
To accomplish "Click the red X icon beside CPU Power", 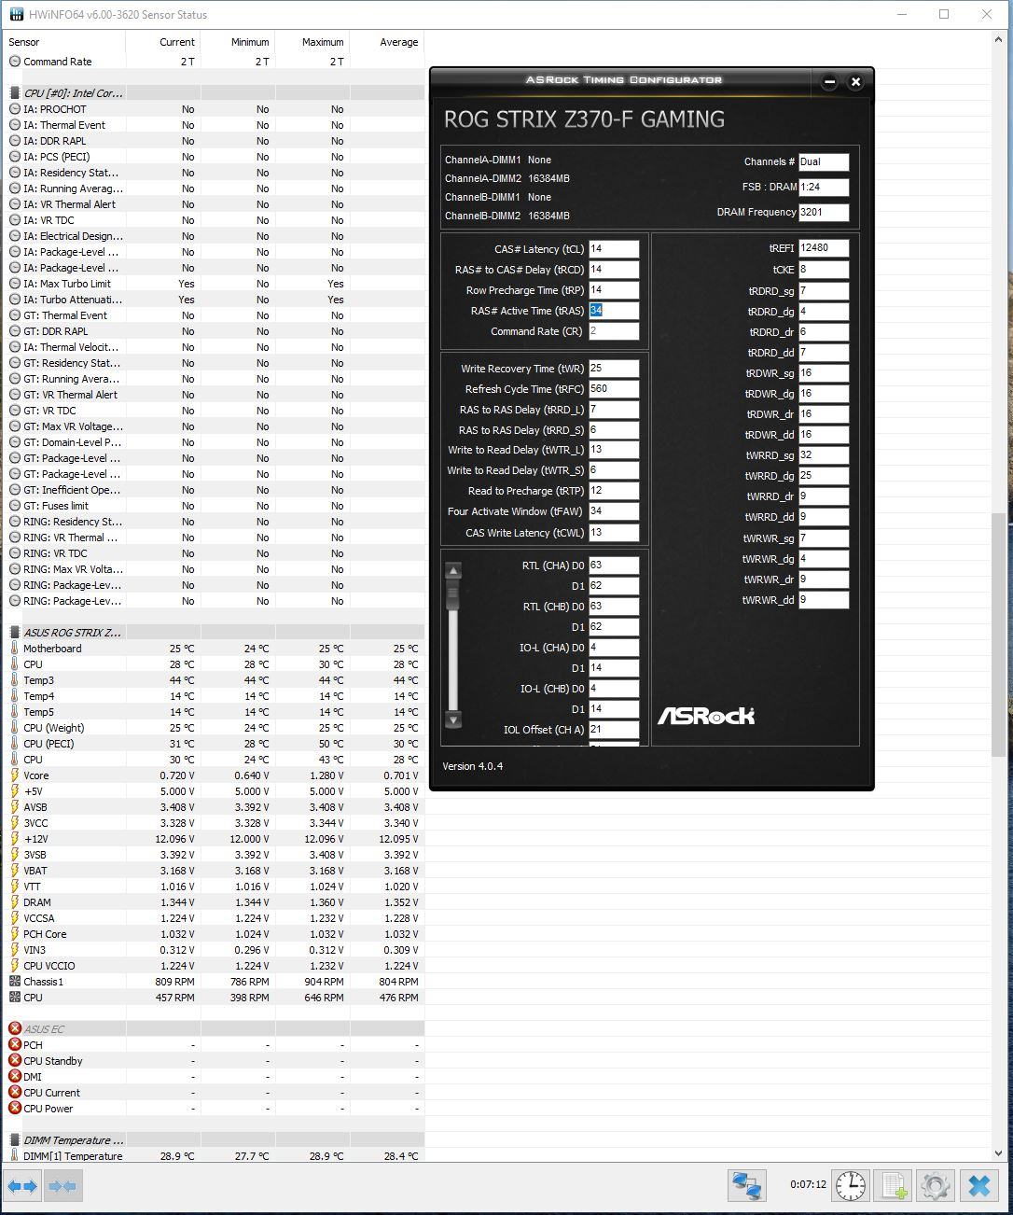I will click(15, 1109).
